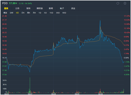Viewport: 131px width, 95px height.
Task: Open the 帖子 posts tab
Action: [62, 8]
